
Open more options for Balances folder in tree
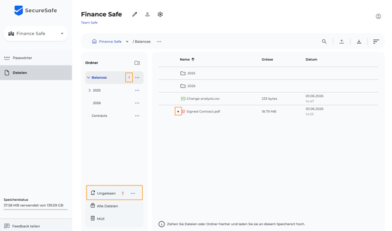pos(137,78)
